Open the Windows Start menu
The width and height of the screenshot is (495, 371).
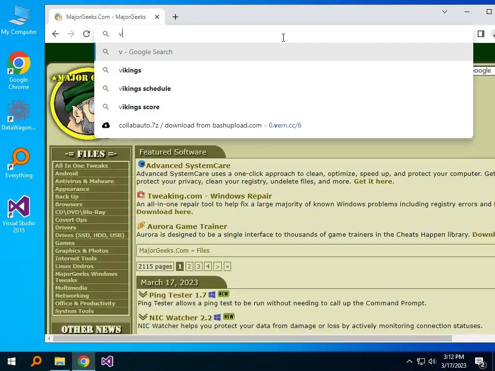[x=12, y=361]
